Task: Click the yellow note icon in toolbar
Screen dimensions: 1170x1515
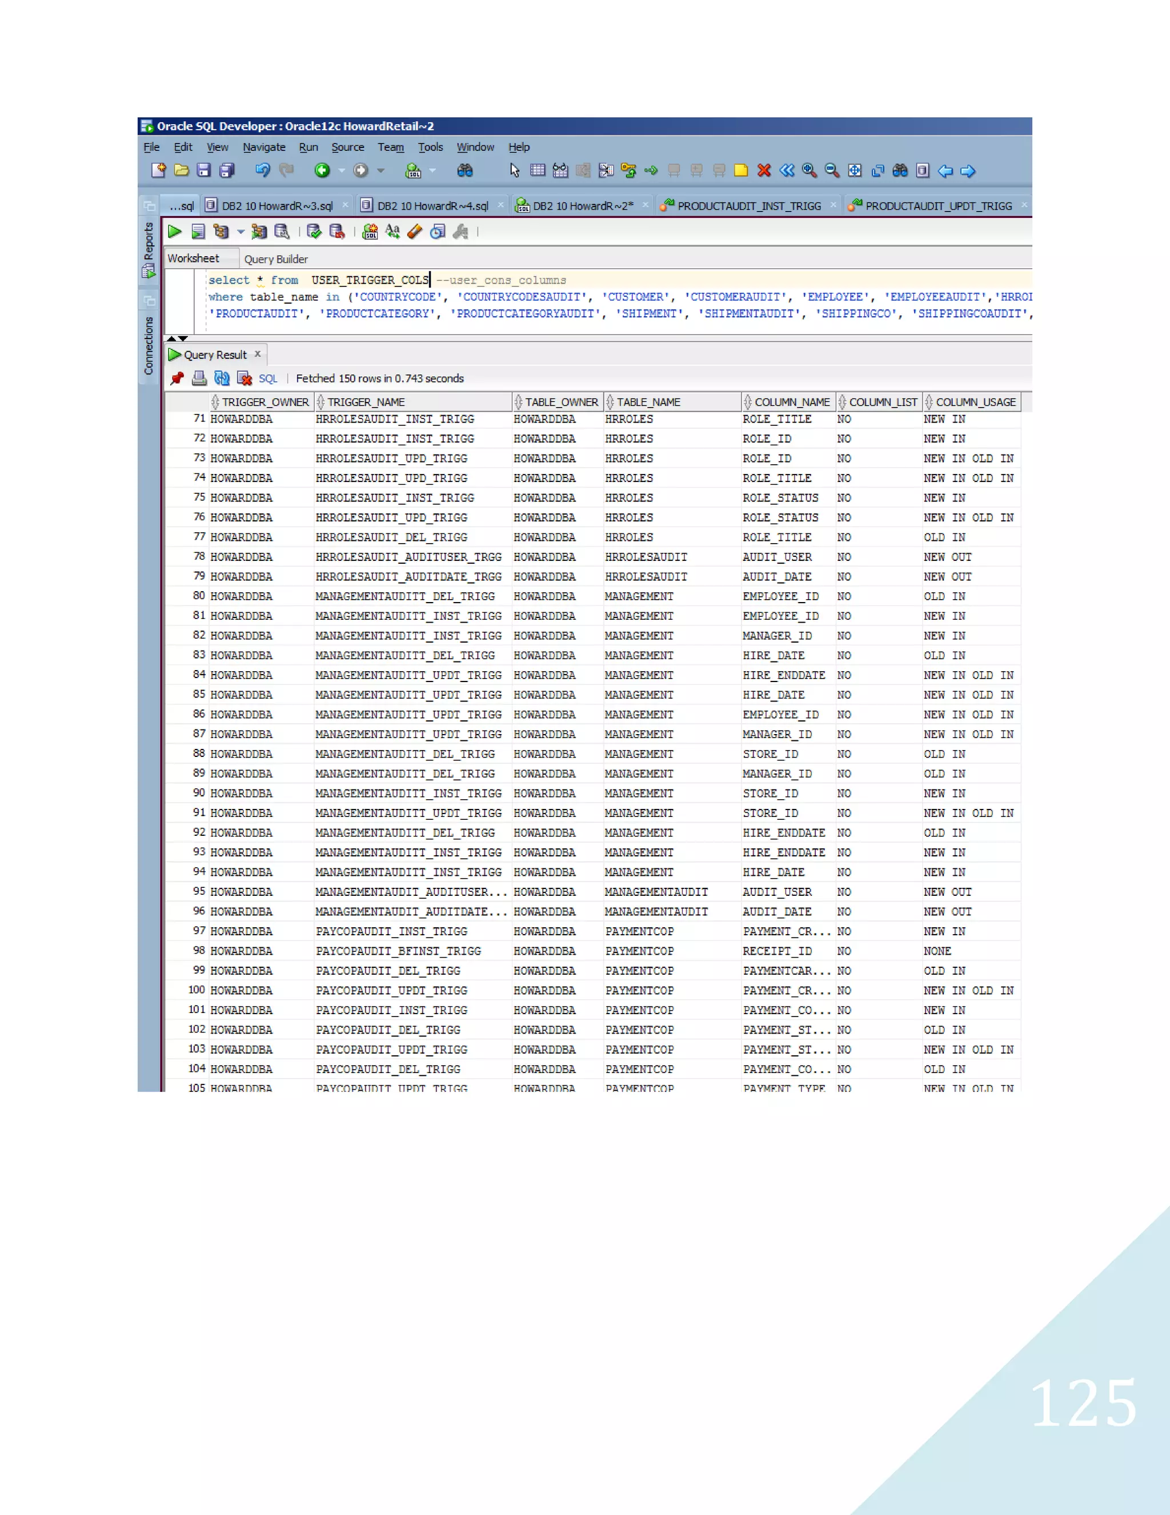Action: [741, 170]
